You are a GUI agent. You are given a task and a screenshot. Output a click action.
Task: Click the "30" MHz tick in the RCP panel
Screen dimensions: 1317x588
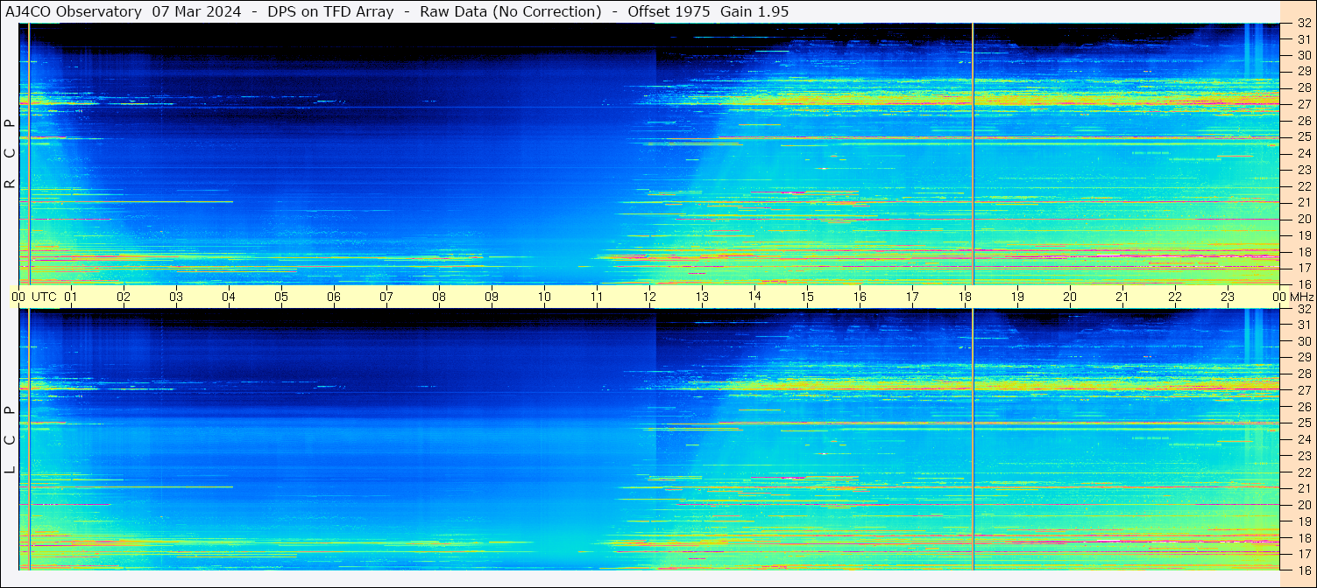coord(1303,55)
